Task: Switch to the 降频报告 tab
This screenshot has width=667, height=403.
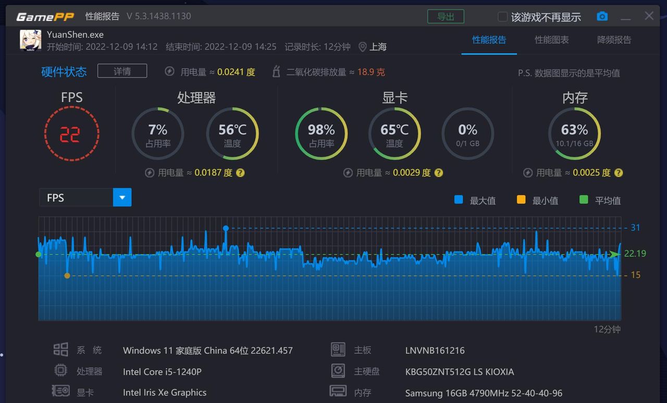Action: click(614, 40)
